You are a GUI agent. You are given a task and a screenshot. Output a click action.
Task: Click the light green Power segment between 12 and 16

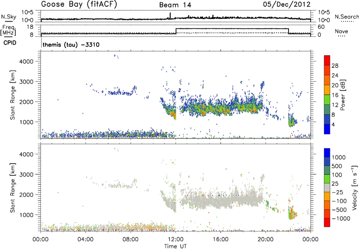tap(327, 100)
